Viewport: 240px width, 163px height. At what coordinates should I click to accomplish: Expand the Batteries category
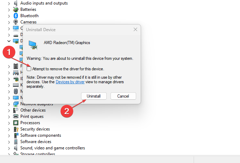click(9, 10)
